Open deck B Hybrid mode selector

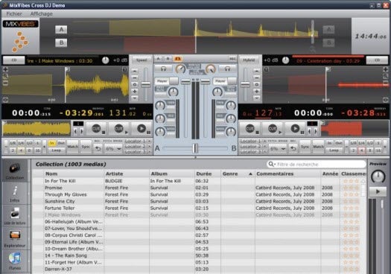coord(249,60)
